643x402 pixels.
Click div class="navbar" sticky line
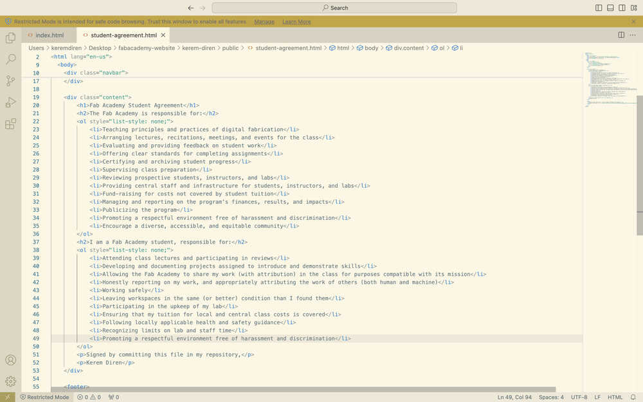coord(96,73)
